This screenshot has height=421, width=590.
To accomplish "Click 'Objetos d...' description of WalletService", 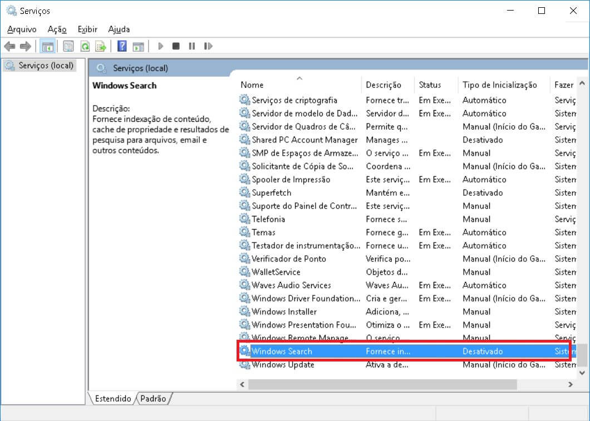I will point(386,272).
